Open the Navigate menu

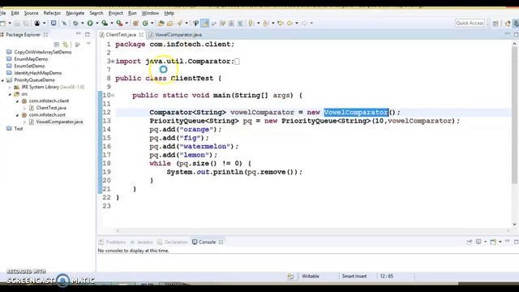coord(75,13)
